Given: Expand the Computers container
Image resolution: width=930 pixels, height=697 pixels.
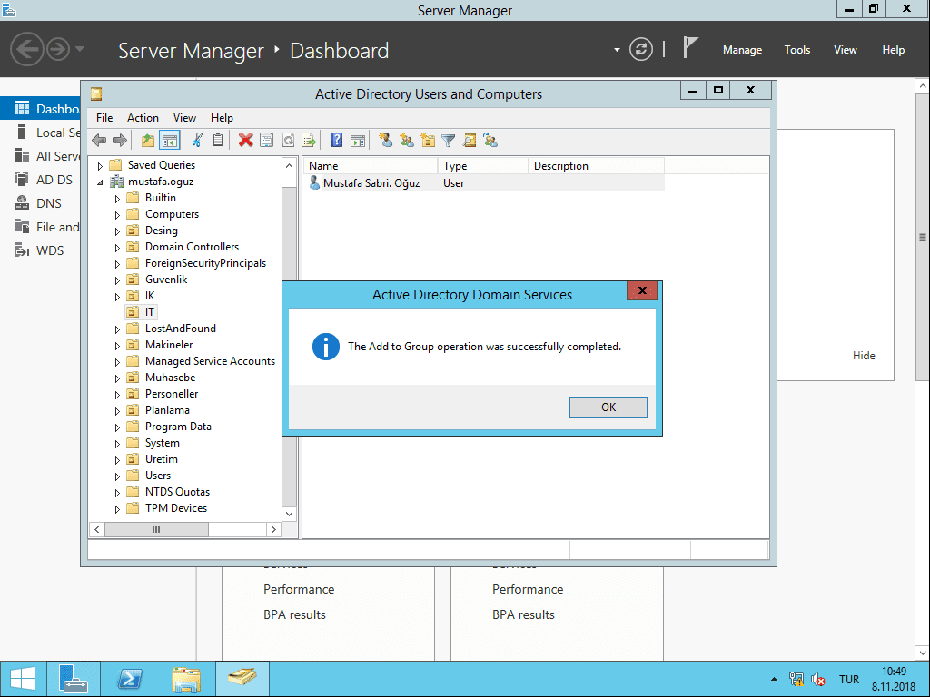Looking at the screenshot, I should pyautogui.click(x=117, y=215).
